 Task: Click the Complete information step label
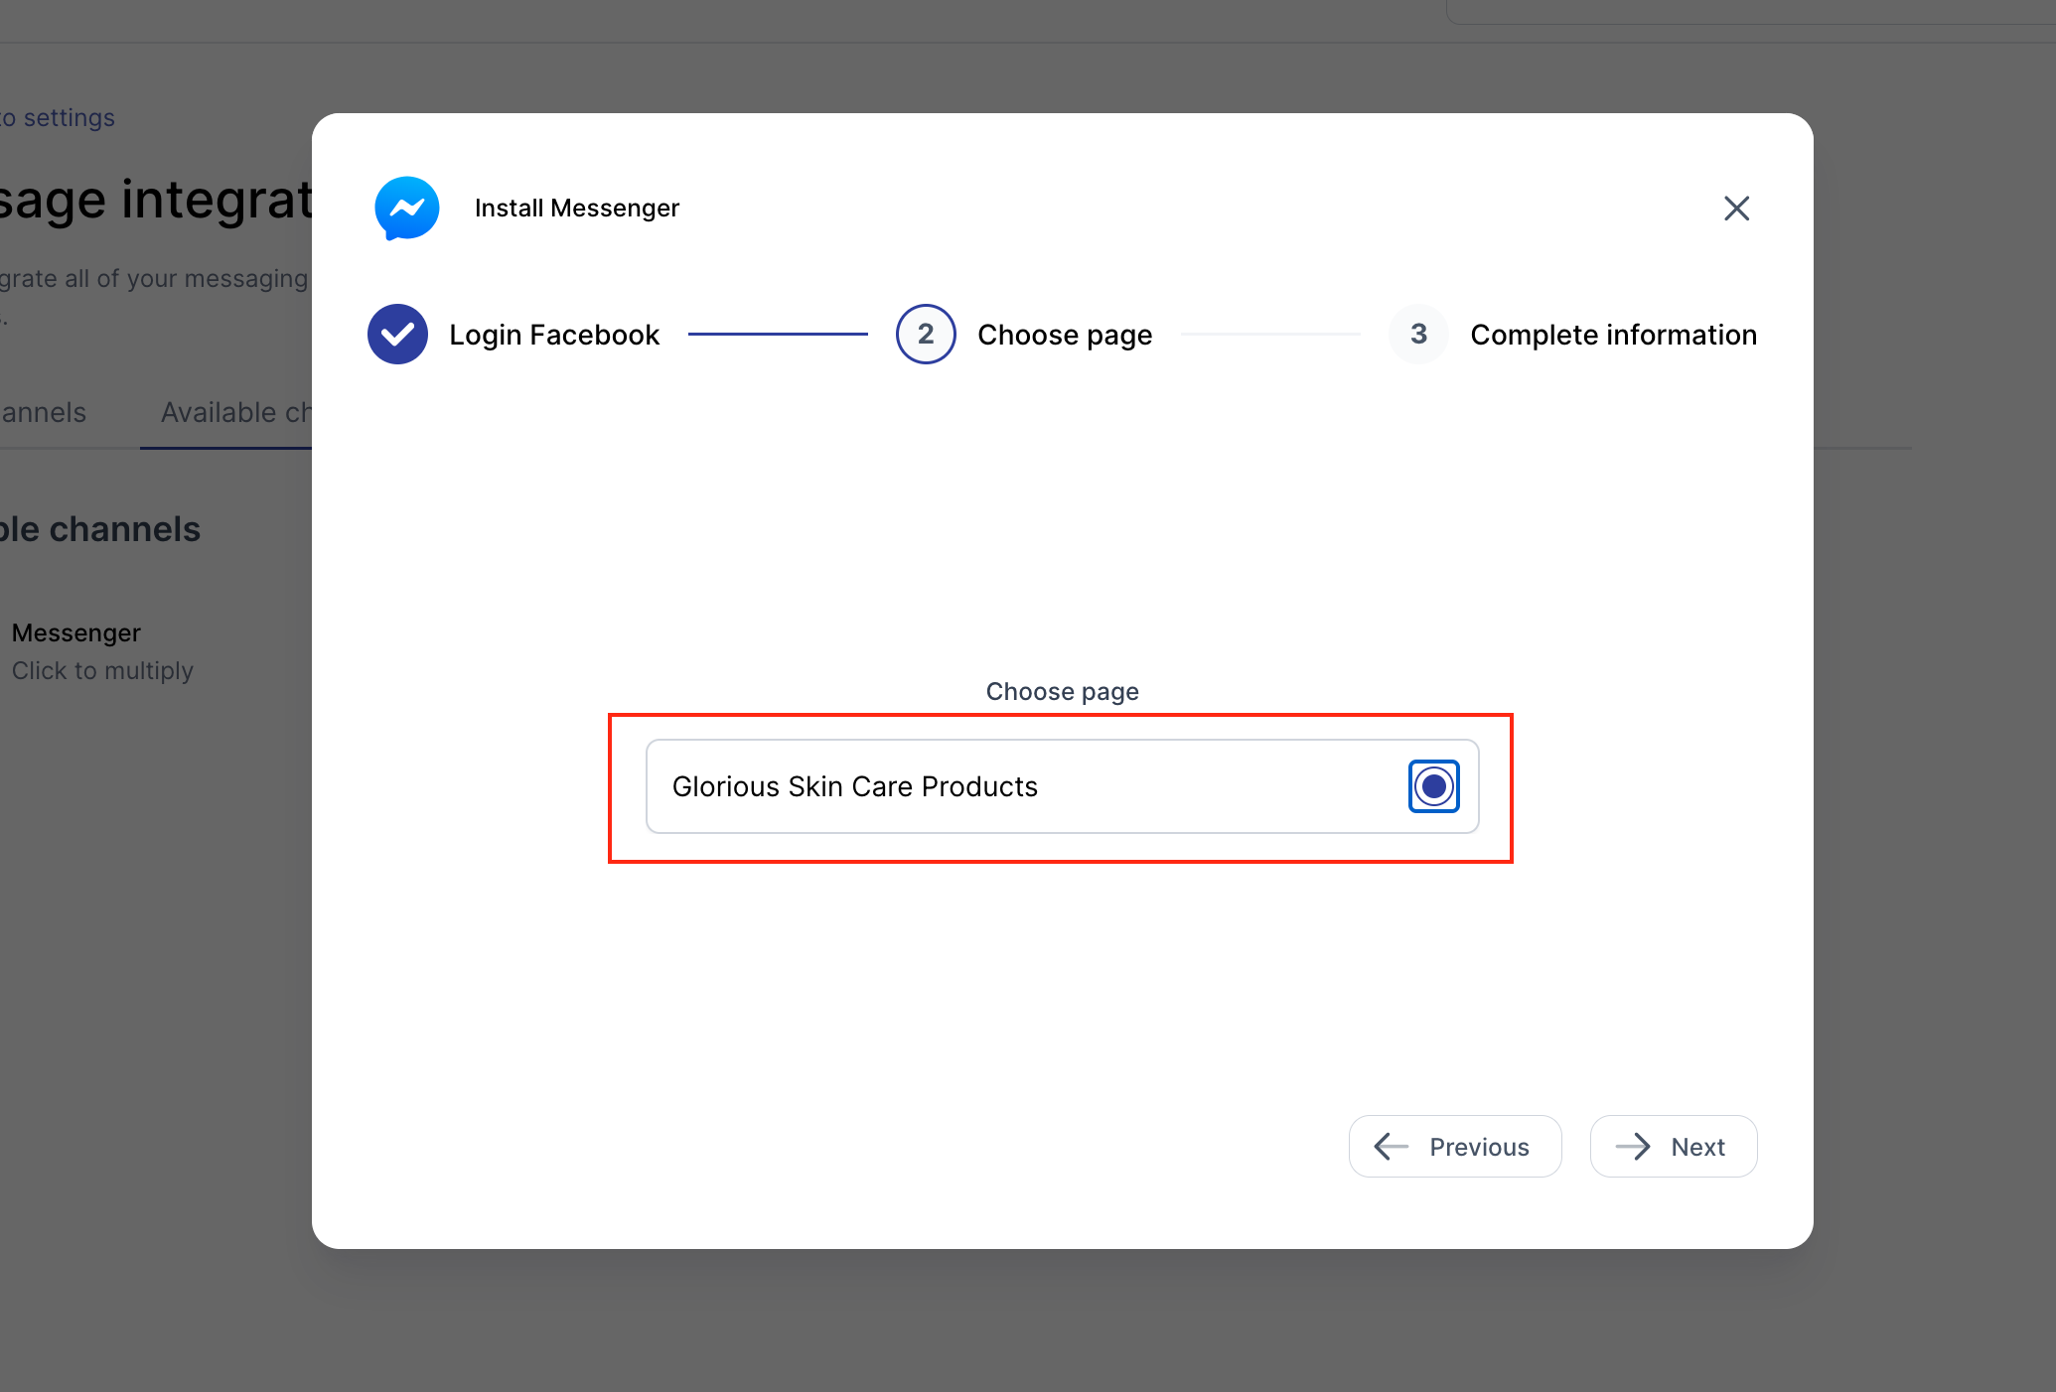[x=1613, y=335]
